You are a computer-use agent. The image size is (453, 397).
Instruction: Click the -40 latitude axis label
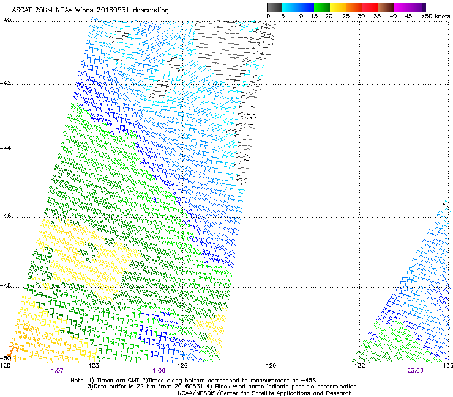tap(6, 20)
